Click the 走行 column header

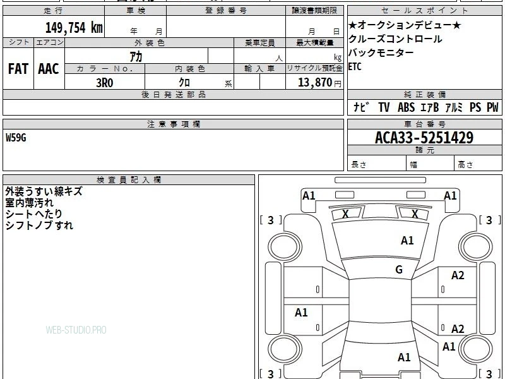click(x=54, y=10)
